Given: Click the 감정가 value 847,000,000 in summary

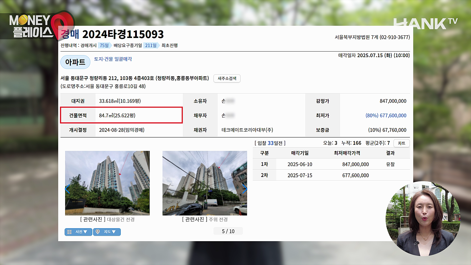Looking at the screenshot, I should 393,101.
